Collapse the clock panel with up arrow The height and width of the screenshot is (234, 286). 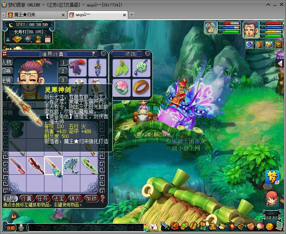coord(8,40)
